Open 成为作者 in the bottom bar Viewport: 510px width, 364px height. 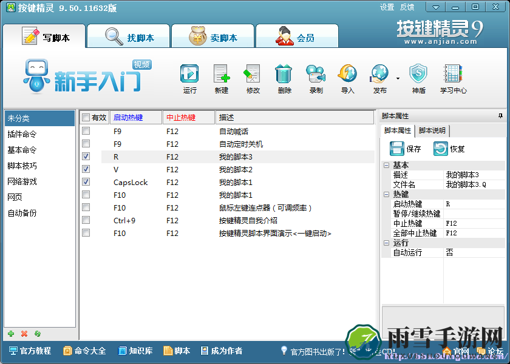(222, 351)
